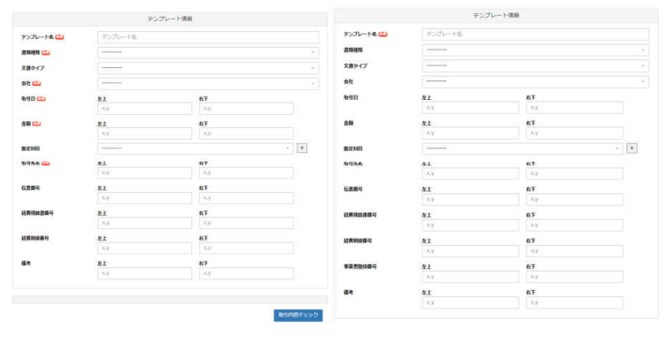672x351 pixels.
Task: Open the 会社 dropdown in the left form
Action: (x=208, y=83)
